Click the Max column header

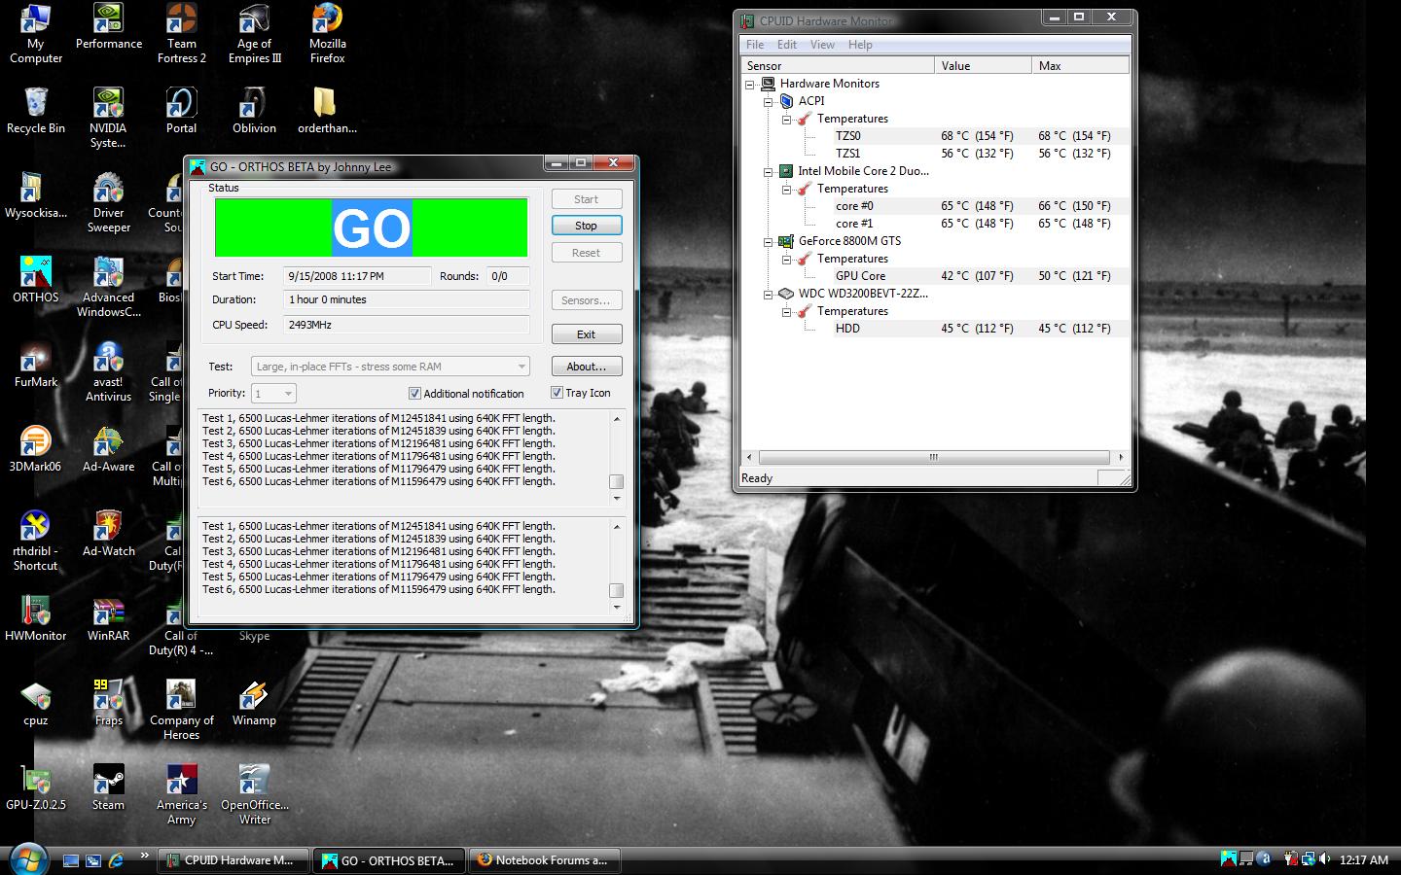pos(1080,65)
